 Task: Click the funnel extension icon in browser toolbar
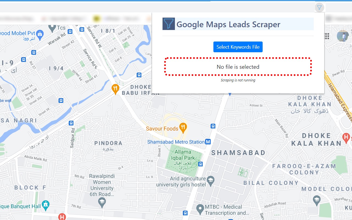[319, 7]
